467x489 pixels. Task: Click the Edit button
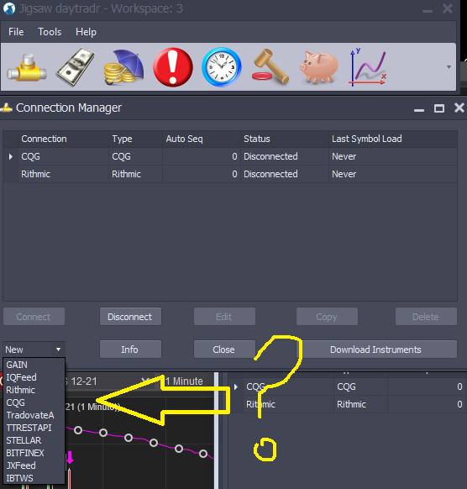[224, 317]
